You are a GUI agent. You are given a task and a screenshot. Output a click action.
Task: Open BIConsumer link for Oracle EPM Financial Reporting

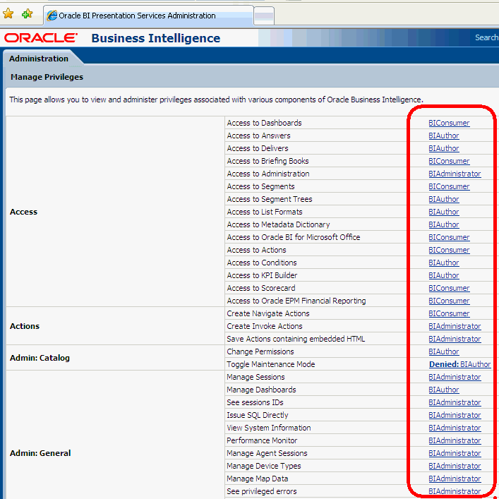(449, 301)
